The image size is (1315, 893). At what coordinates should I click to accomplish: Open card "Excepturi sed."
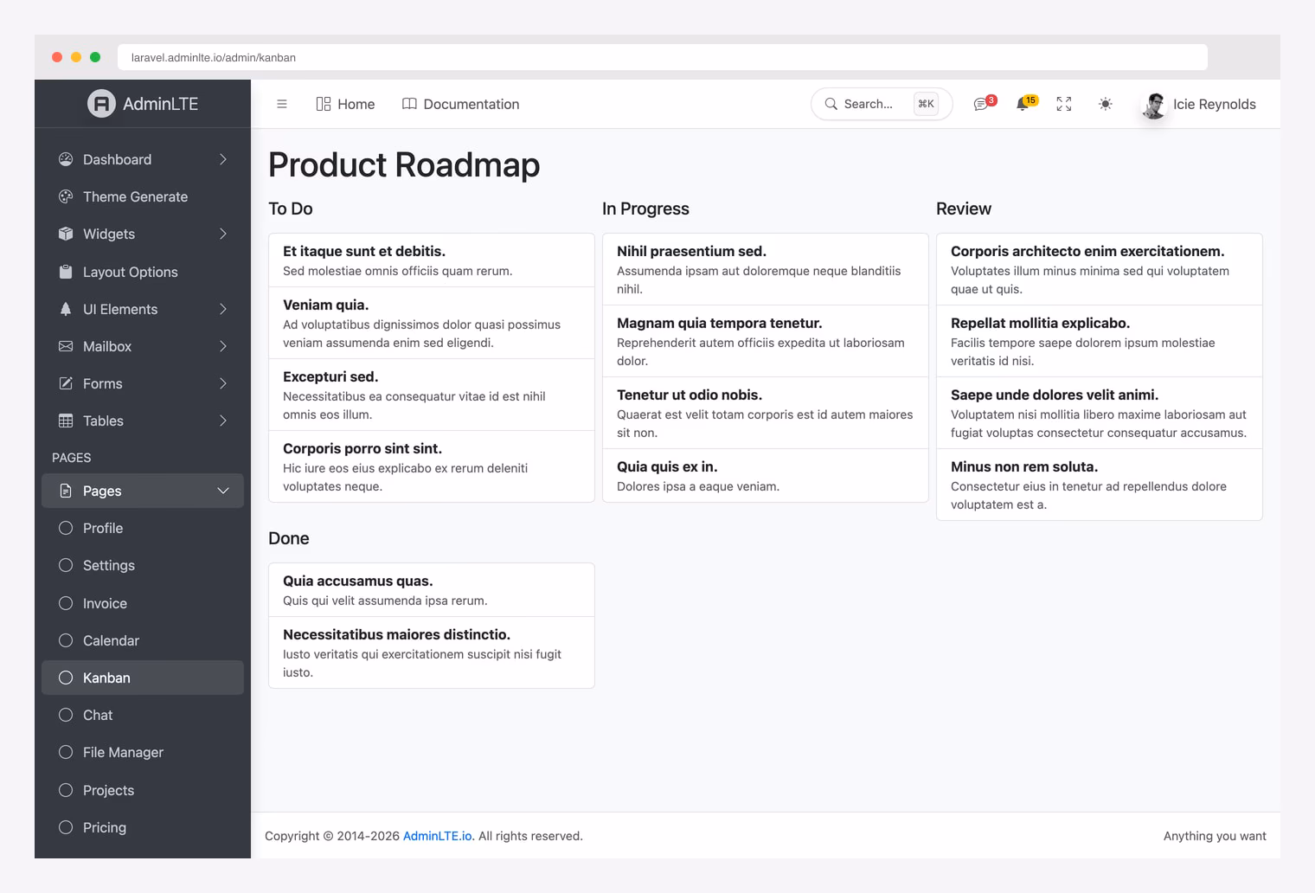click(x=432, y=395)
